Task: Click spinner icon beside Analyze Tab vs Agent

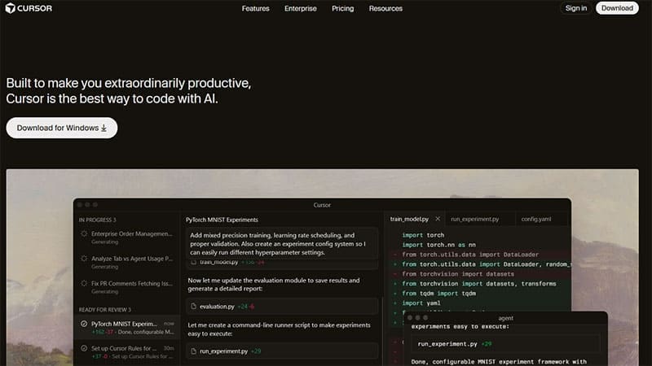Action: (84, 259)
